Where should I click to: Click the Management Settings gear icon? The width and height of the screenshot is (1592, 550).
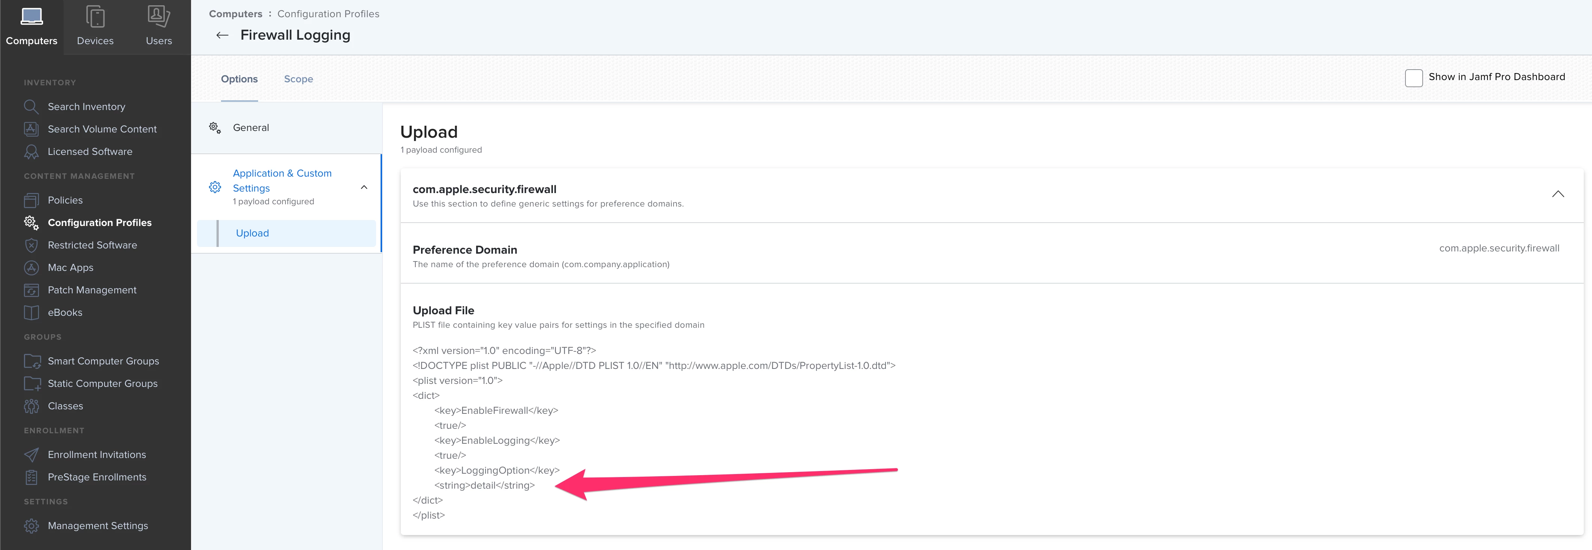pos(31,526)
